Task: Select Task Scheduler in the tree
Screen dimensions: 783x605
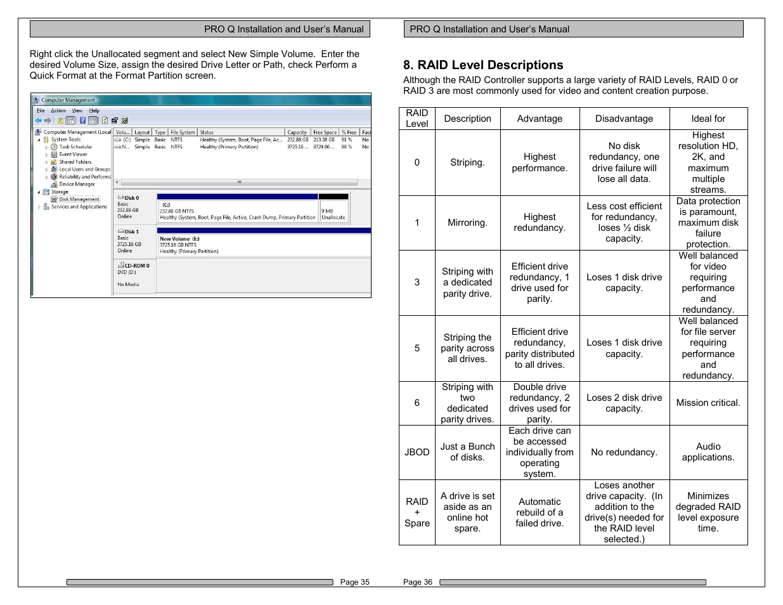Action: [x=75, y=147]
